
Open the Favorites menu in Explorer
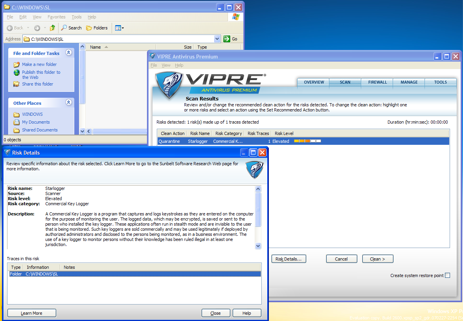56,17
